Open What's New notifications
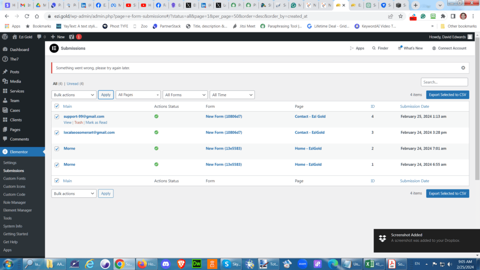This screenshot has height=270, width=480. click(400, 48)
